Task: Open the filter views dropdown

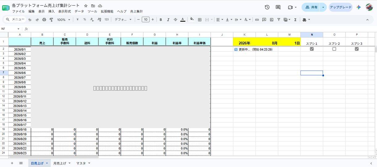Action: tap(287, 19)
